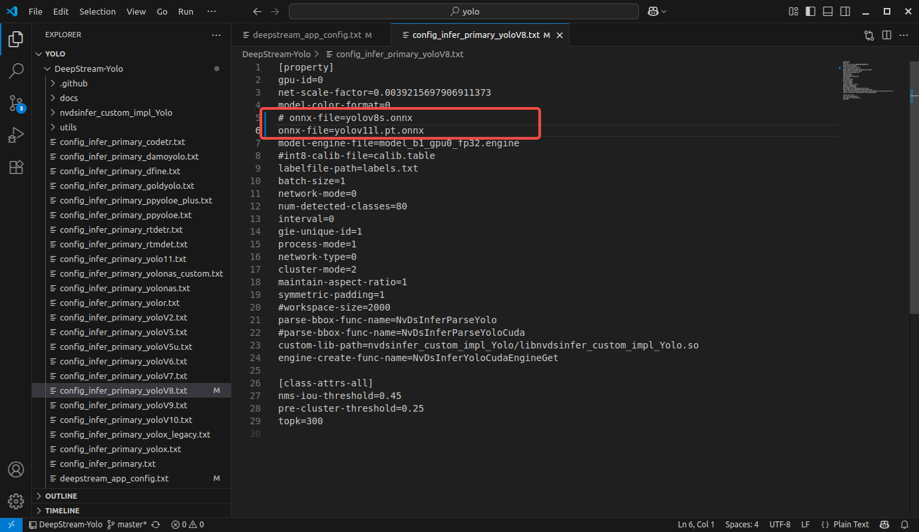Open editor More Actions ellipsis
Image resolution: width=919 pixels, height=532 pixels.
click(904, 35)
